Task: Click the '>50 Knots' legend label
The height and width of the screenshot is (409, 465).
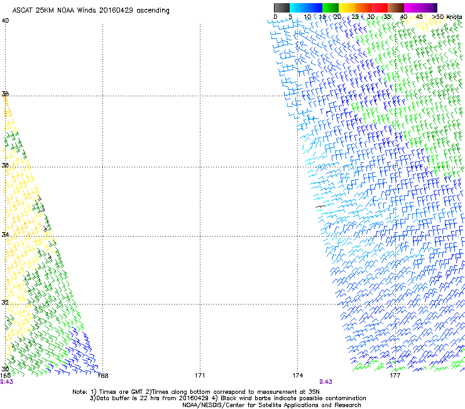Action: tap(447, 17)
